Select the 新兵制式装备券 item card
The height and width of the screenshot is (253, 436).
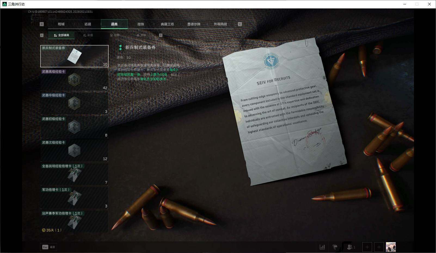(x=74, y=56)
